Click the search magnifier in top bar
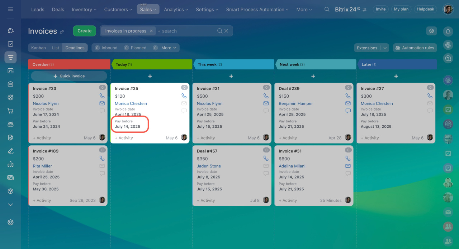The width and height of the screenshot is (459, 249). click(x=327, y=9)
